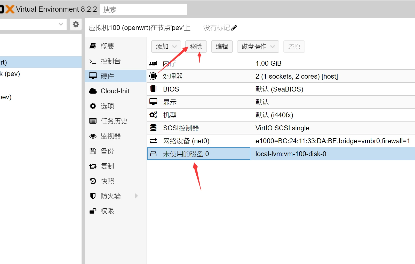
Task: Focus the 搜索 search field
Action: (x=143, y=10)
